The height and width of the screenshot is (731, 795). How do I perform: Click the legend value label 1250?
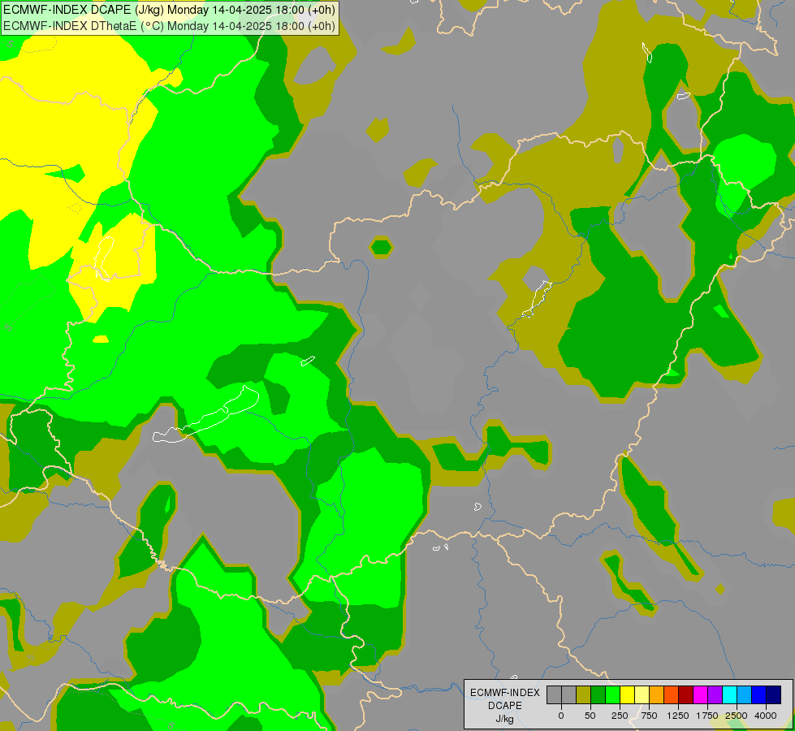coord(678,716)
